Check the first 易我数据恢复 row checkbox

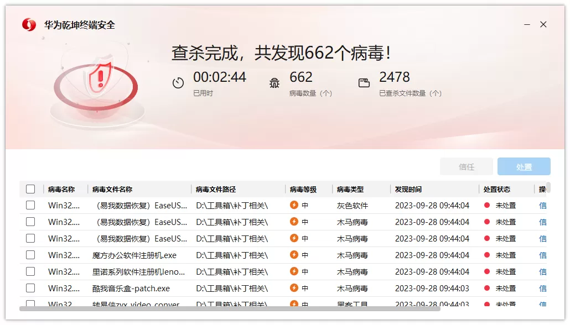30,205
